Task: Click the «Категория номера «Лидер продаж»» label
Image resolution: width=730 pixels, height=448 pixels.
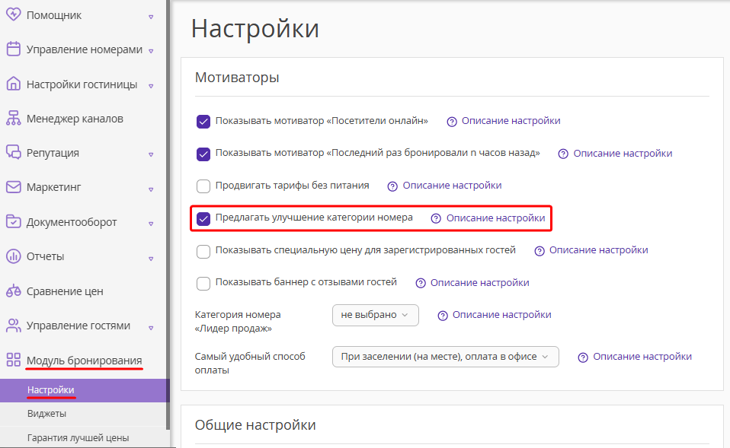Action: 238,321
